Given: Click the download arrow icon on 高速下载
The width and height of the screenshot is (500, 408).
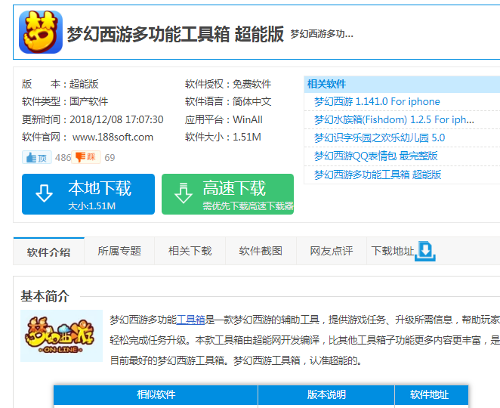Looking at the screenshot, I should point(184,193).
